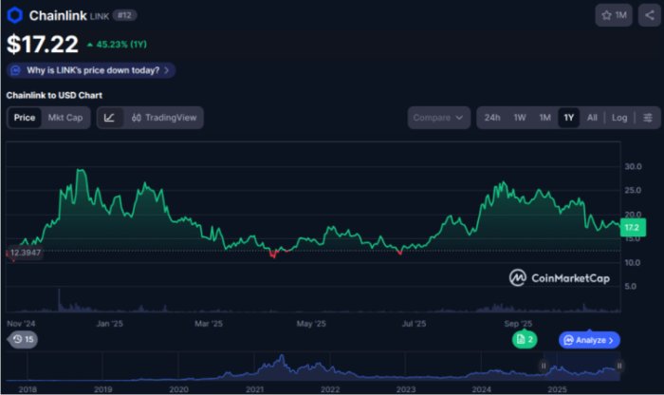
Task: Open the history clock badge showing 15
Action: coord(23,340)
